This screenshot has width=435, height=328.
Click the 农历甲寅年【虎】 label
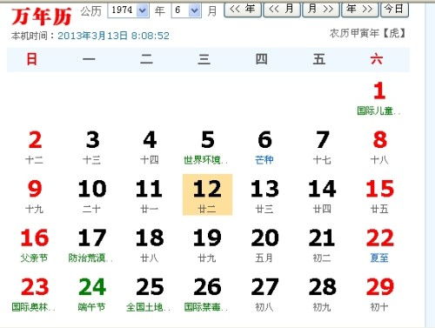(367, 33)
